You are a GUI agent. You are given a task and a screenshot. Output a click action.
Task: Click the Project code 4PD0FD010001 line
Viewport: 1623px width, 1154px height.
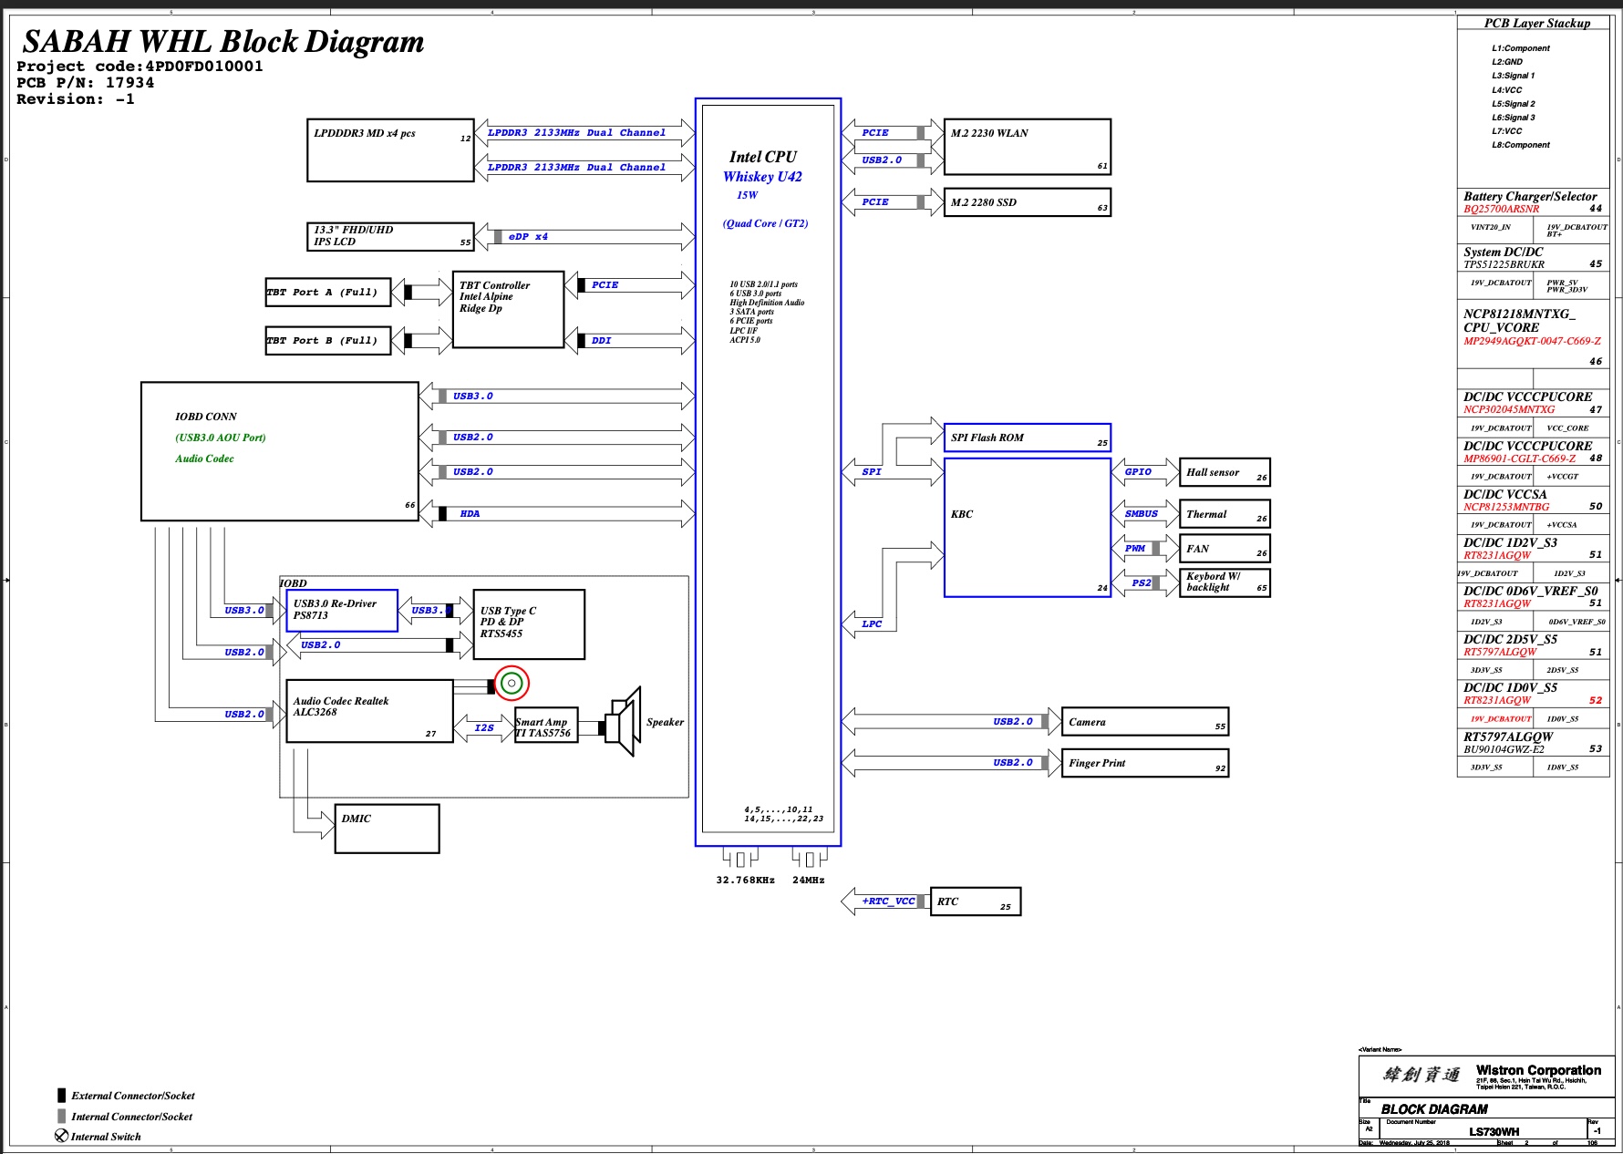[x=140, y=67]
